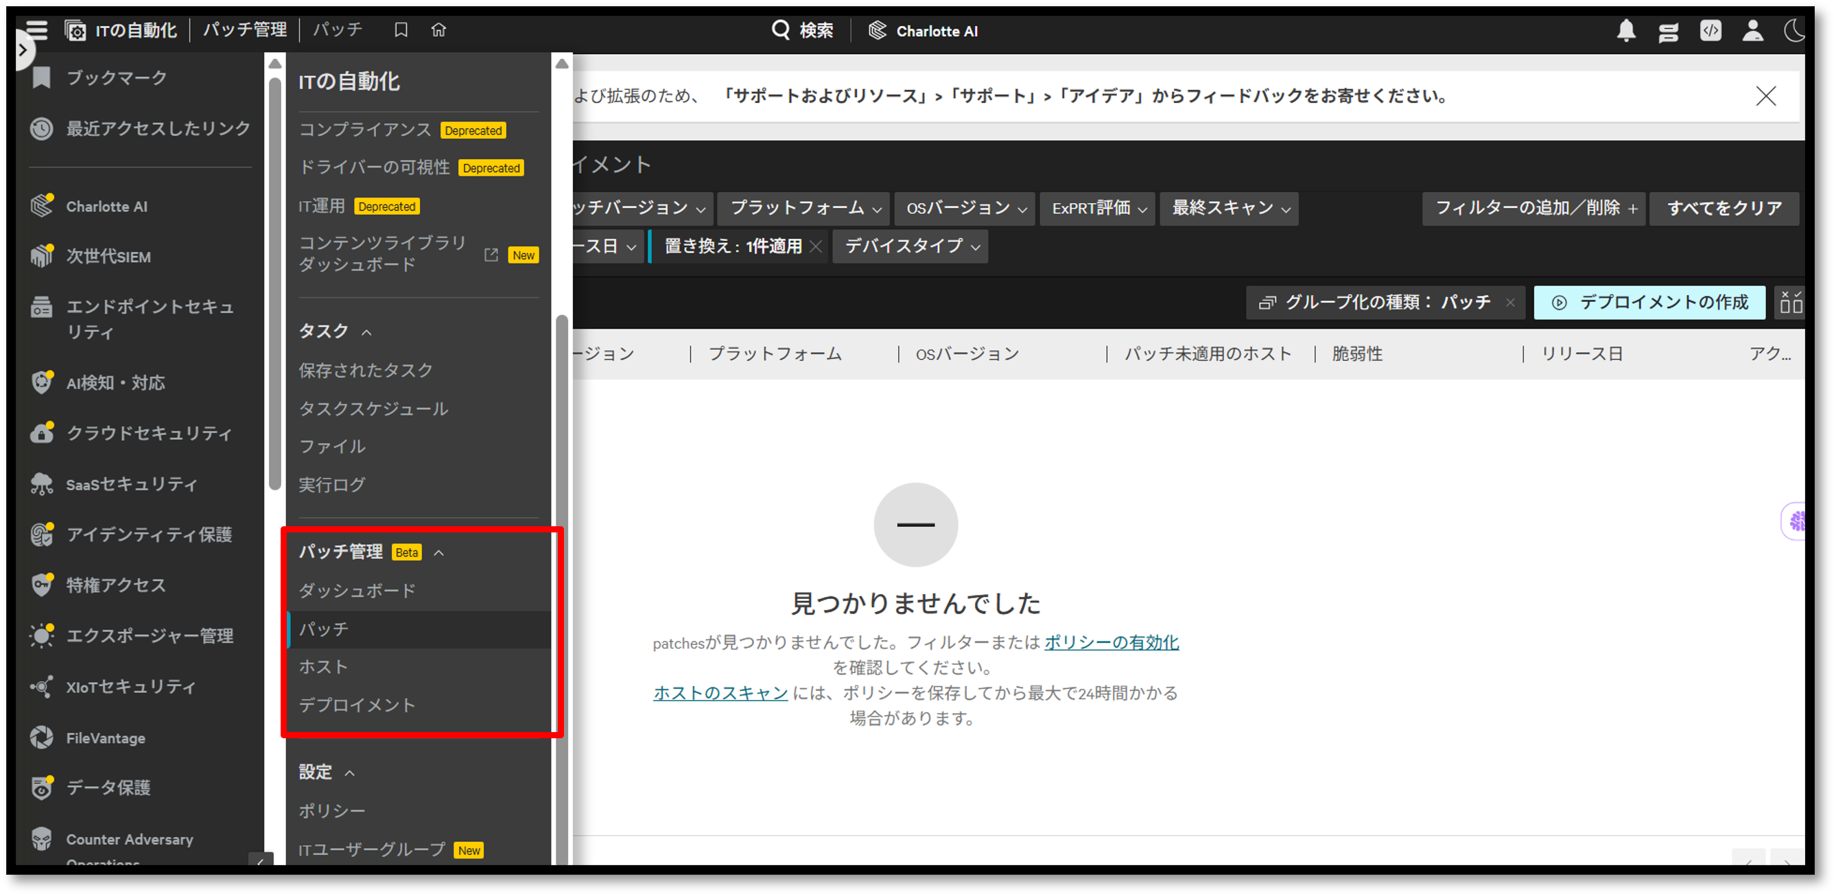
Task: Remove the 置き換え: 1件適用 filter
Action: pyautogui.click(x=816, y=246)
